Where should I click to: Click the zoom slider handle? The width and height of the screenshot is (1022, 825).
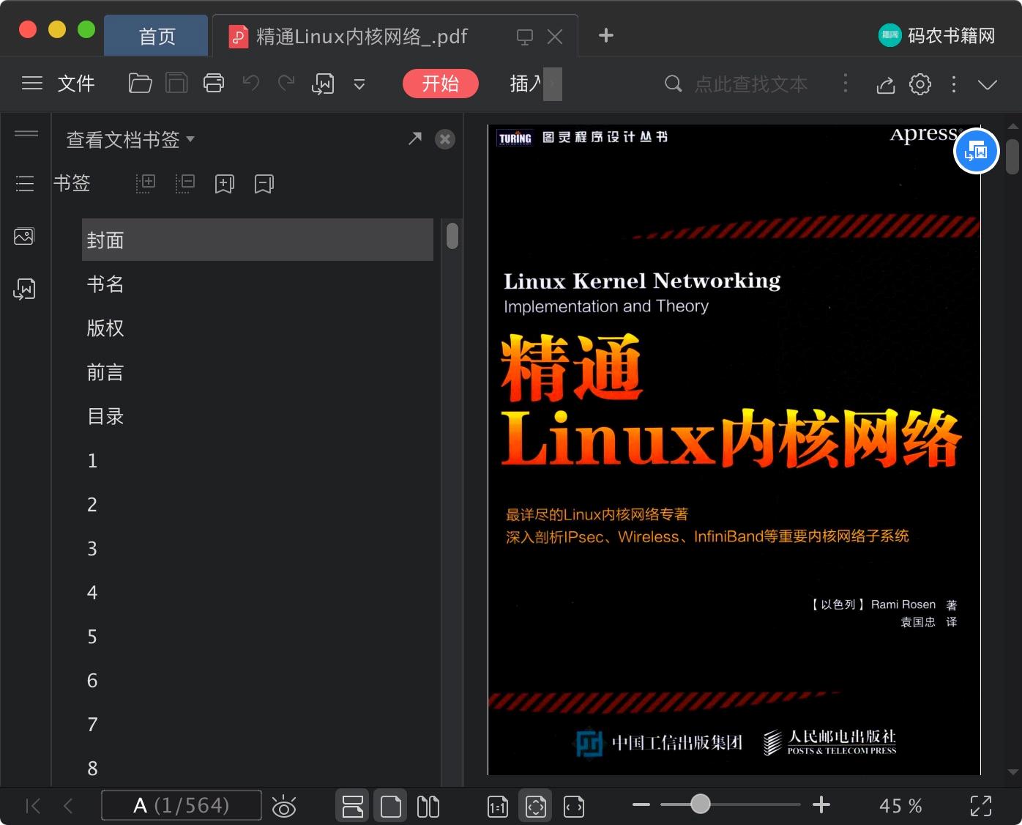(701, 804)
